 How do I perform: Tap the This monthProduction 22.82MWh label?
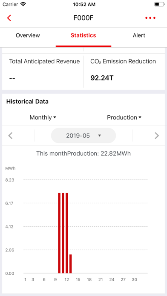[x=83, y=154]
